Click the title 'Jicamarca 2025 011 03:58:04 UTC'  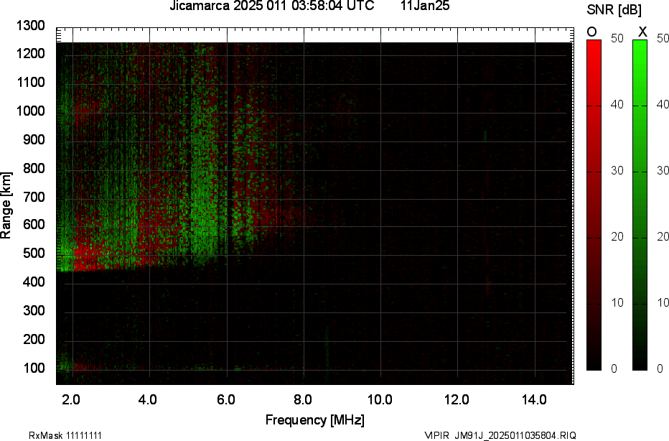point(272,6)
